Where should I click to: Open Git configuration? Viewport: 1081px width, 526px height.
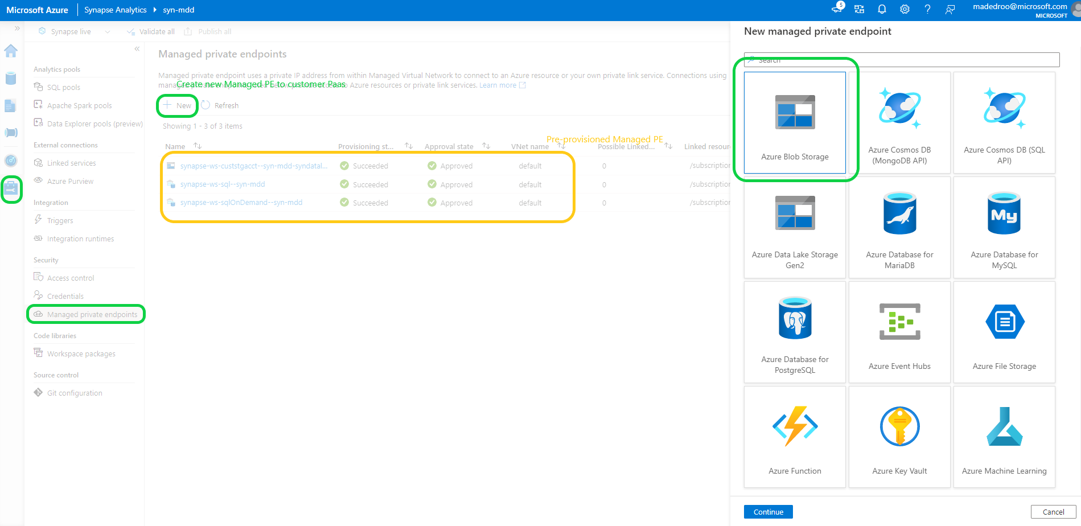click(75, 393)
